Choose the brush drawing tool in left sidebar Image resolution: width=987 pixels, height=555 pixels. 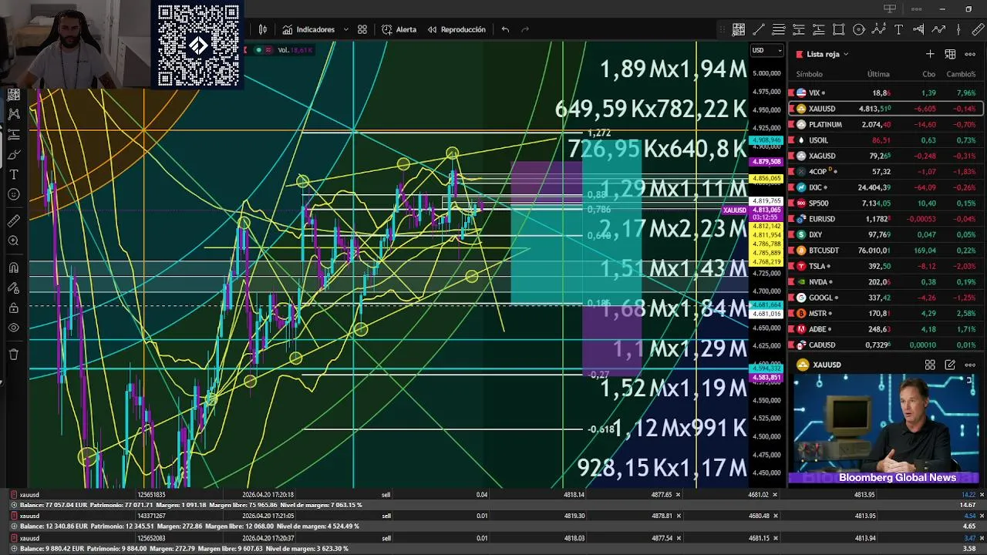tap(14, 154)
